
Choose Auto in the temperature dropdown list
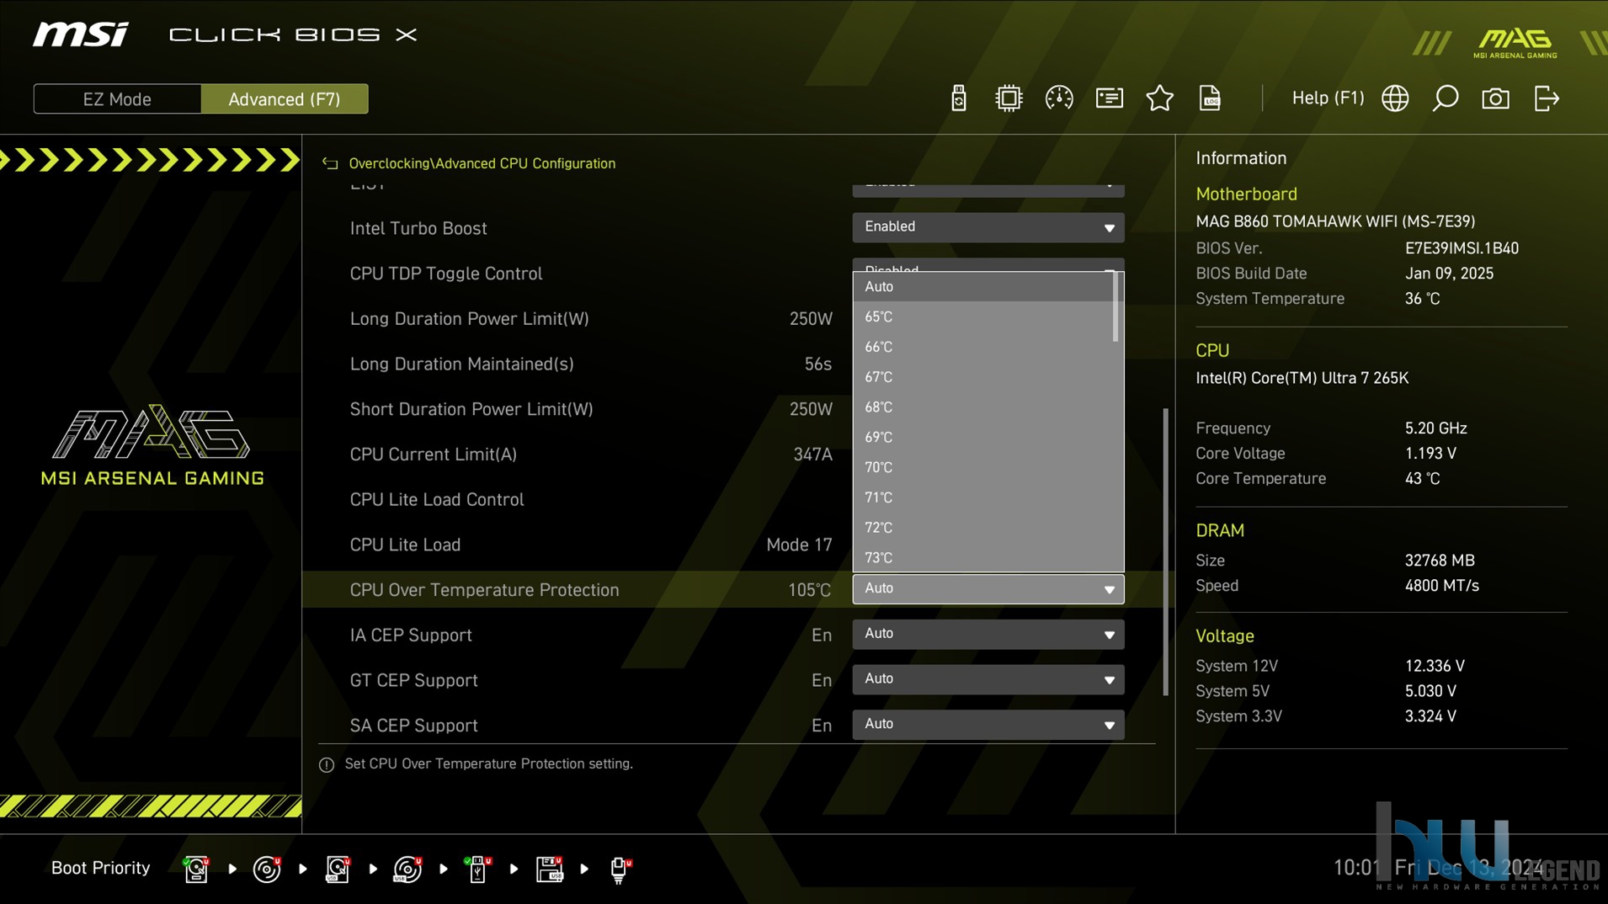click(x=983, y=286)
